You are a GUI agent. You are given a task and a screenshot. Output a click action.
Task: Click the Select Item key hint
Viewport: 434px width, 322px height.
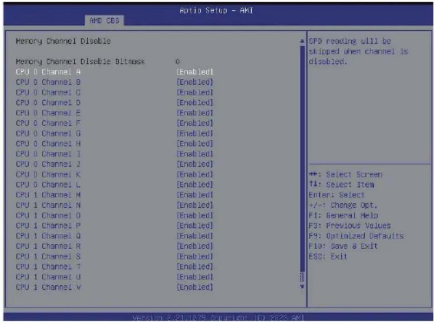[341, 185]
